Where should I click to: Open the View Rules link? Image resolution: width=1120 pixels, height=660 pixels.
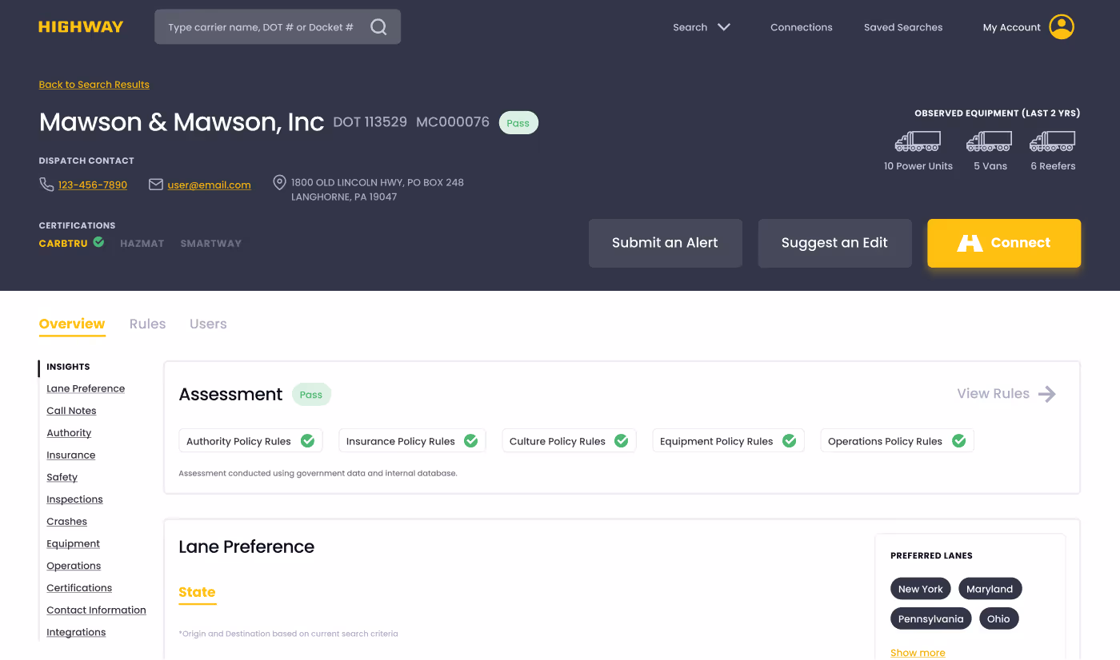[994, 394]
